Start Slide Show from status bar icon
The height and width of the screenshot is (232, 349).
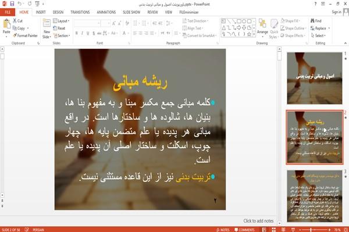293,230
